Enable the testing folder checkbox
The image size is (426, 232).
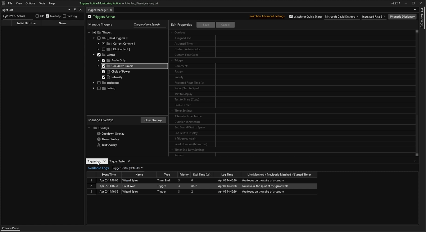point(99,88)
